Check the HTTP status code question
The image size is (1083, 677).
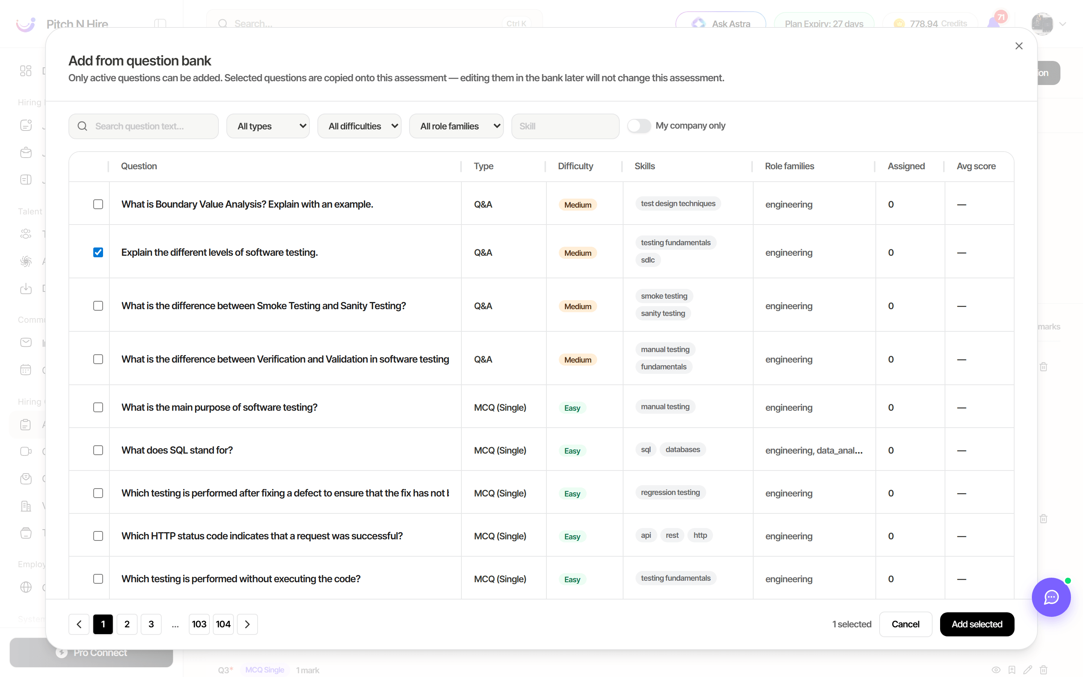pos(98,536)
